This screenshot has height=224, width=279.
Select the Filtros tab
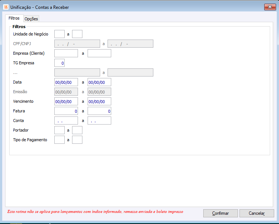pos(14,18)
